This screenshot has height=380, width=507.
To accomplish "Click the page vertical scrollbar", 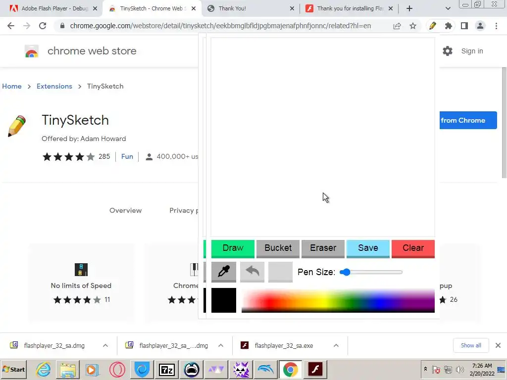I will click(504, 123).
